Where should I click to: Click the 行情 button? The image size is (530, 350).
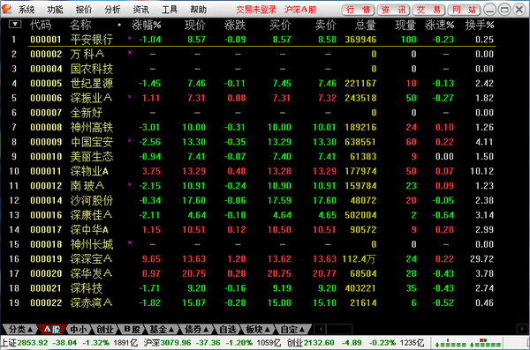click(x=358, y=10)
